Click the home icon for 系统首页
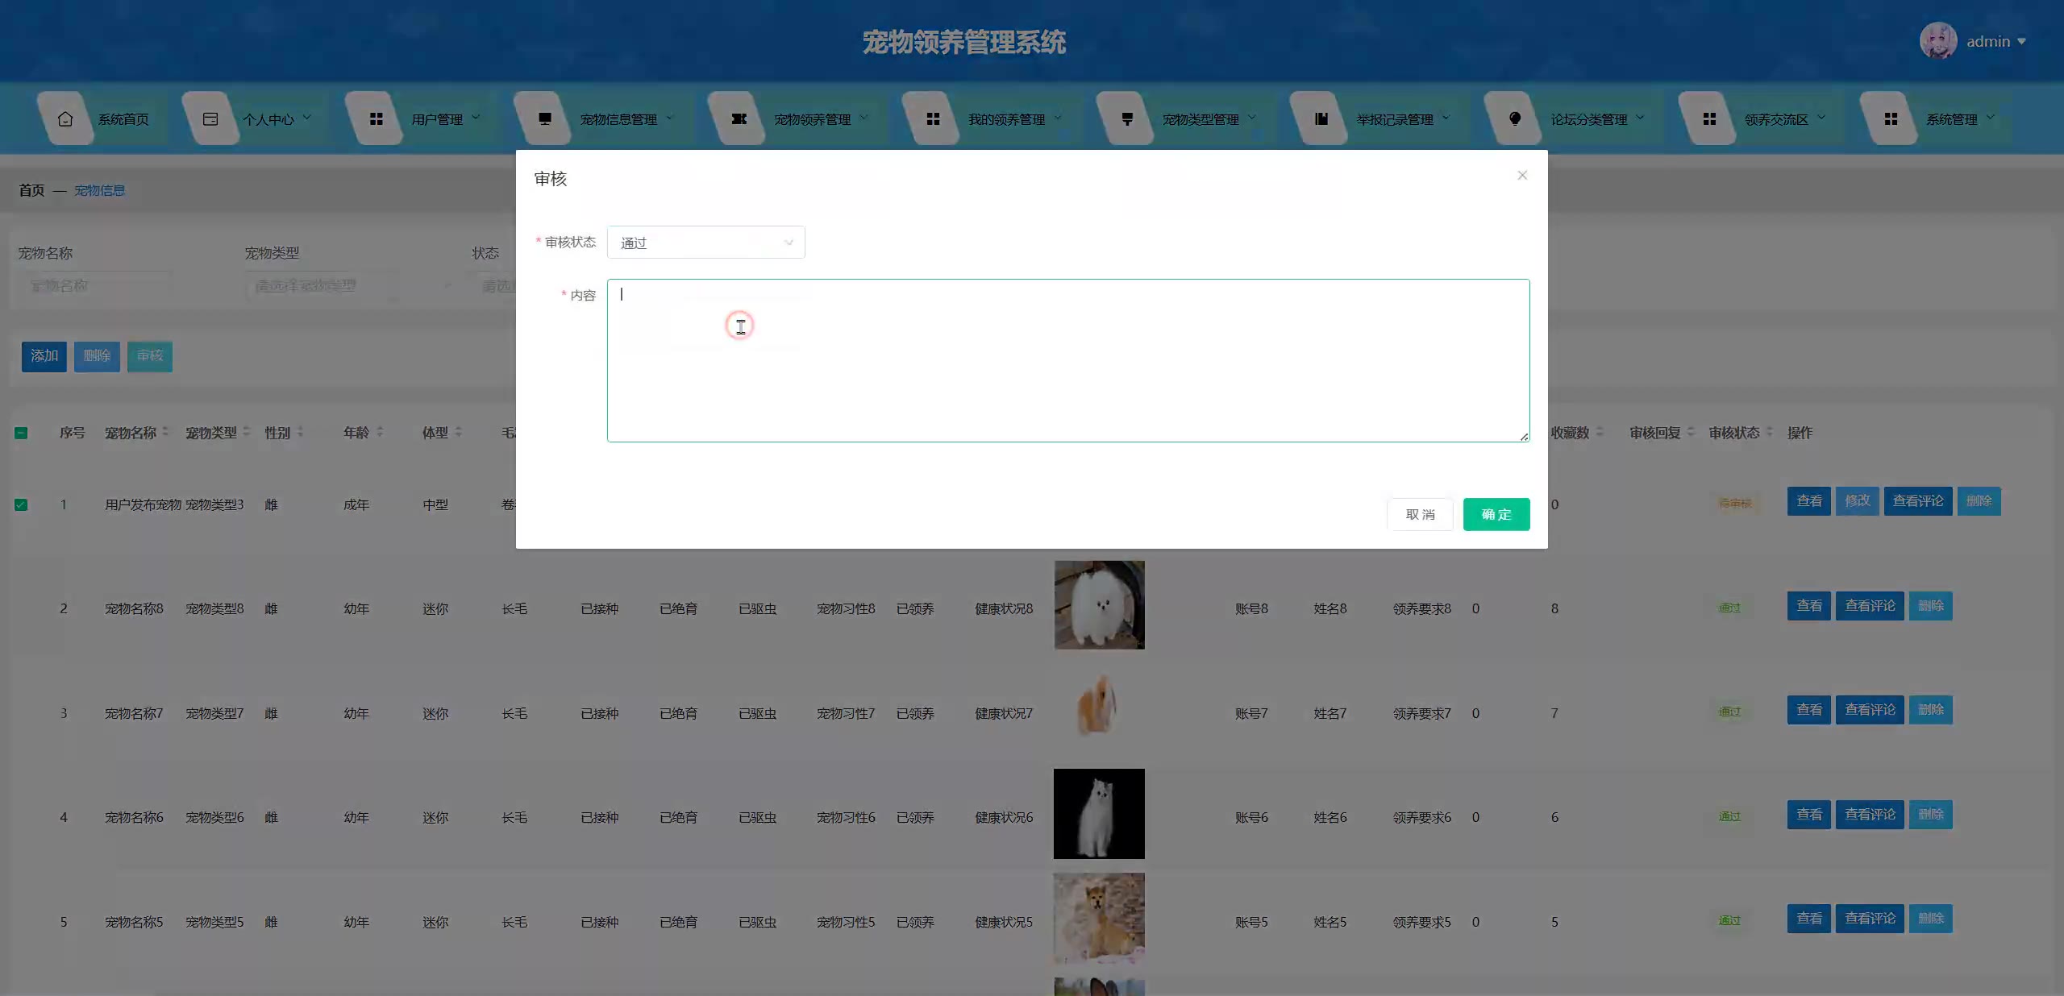The height and width of the screenshot is (996, 2064). [65, 119]
